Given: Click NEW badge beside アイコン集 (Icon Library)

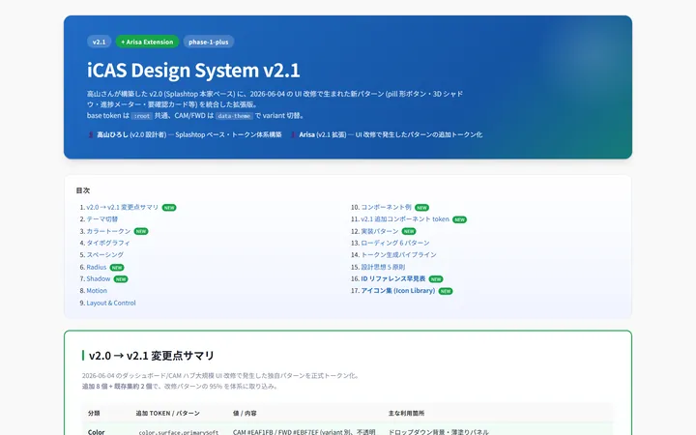Looking at the screenshot, I should pos(446,291).
